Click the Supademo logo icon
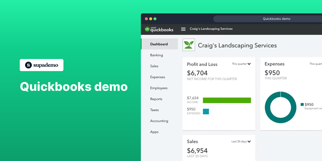The image size is (322, 161). [28, 65]
